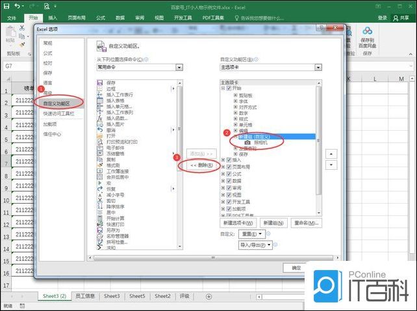Click the Save icon in quick access toolbar
The height and width of the screenshot is (311, 417).
coord(6,6)
